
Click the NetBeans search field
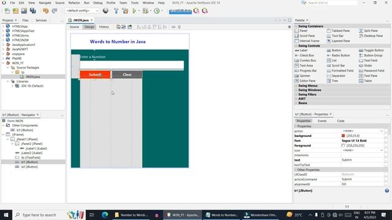pos(332,2)
